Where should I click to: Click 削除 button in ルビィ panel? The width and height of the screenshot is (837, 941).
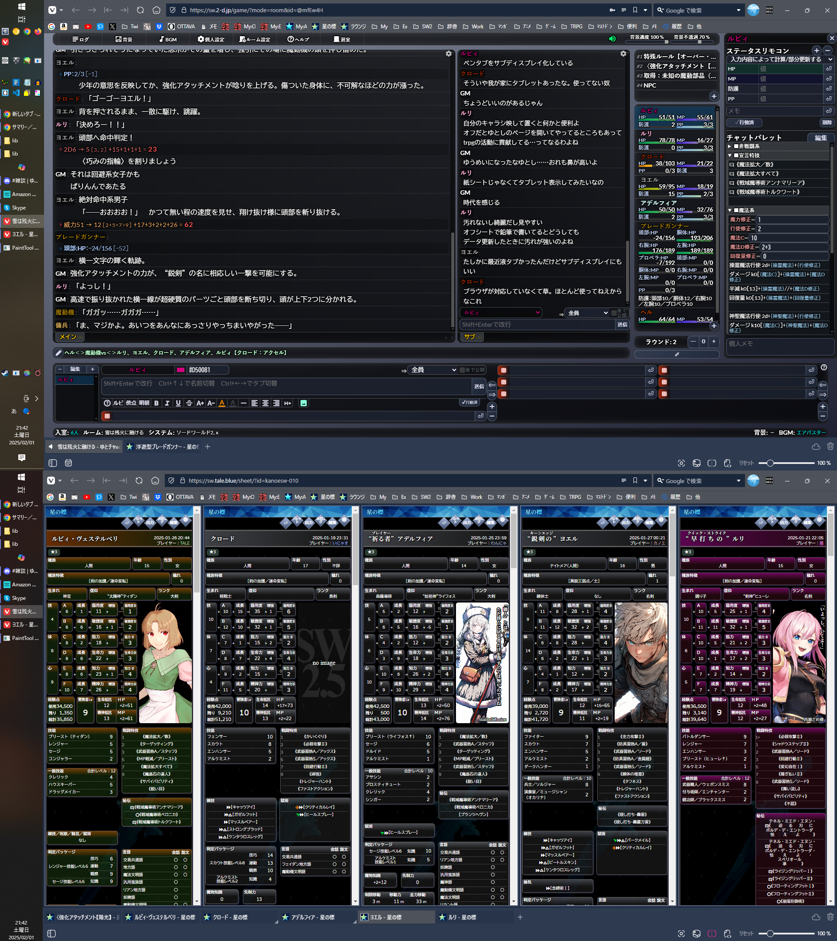pyautogui.click(x=827, y=122)
